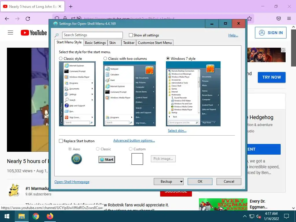This screenshot has width=296, height=222.
Task: Click the YouTube logo
Action: point(34,33)
